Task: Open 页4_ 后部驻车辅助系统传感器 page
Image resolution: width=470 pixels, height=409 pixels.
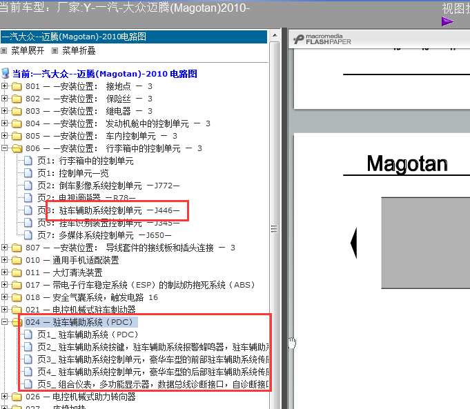Action: click(x=153, y=372)
